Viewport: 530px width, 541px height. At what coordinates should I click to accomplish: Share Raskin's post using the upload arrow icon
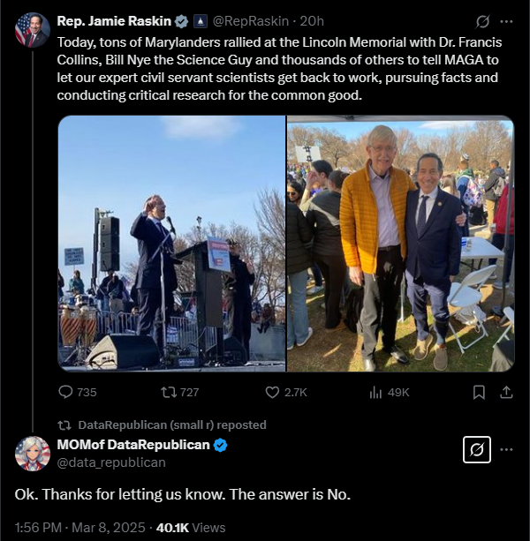point(506,392)
